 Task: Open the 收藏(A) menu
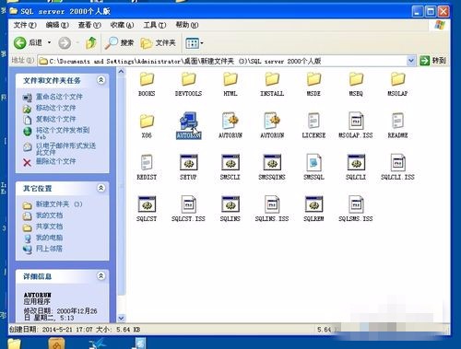(122, 25)
